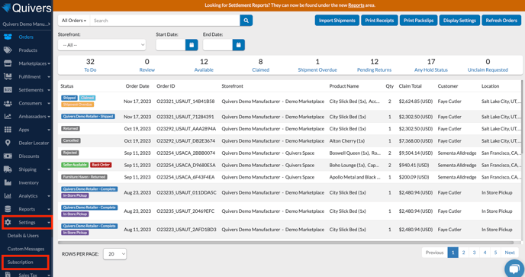Open the End Date calendar icon
The height and width of the screenshot is (277, 525).
coord(238,45)
